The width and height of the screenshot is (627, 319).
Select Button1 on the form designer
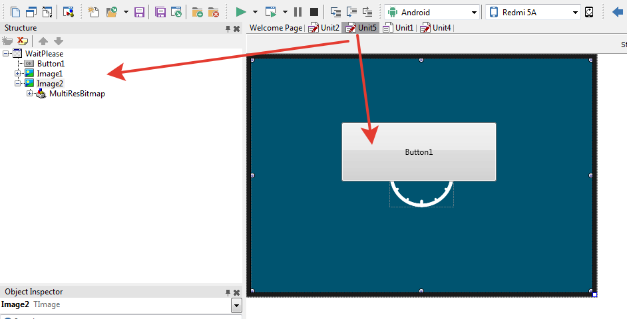419,152
